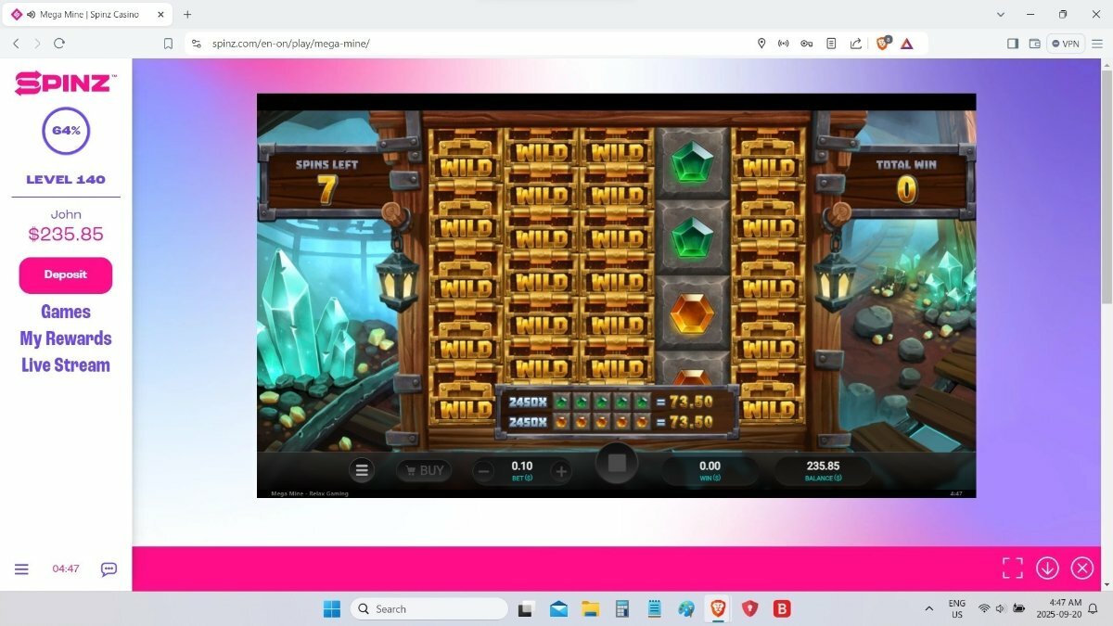1113x626 pixels.
Task: Open Brave Shields lion icon
Action: pos(882,43)
